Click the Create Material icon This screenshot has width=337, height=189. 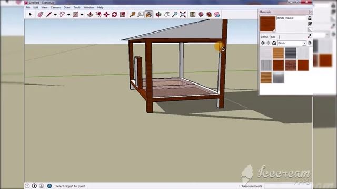click(x=310, y=24)
